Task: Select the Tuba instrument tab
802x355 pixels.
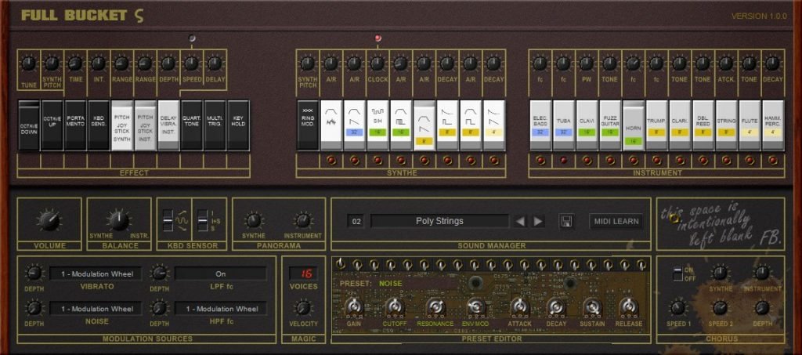Action: click(564, 125)
